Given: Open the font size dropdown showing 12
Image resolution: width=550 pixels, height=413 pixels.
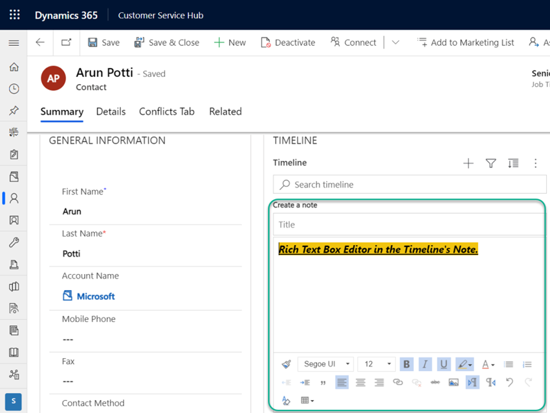Looking at the screenshot, I should [375, 364].
